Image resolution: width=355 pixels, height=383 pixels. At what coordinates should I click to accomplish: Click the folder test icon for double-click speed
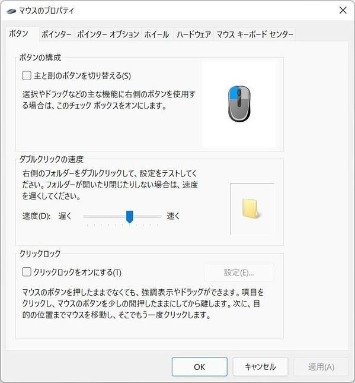click(251, 208)
